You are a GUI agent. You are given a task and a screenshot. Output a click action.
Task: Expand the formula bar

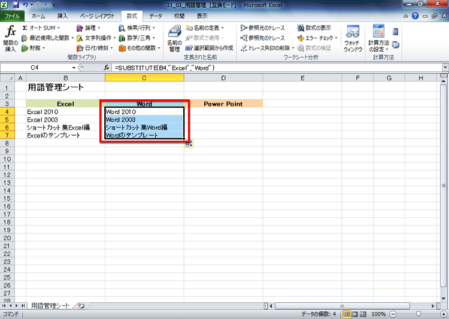coord(445,68)
